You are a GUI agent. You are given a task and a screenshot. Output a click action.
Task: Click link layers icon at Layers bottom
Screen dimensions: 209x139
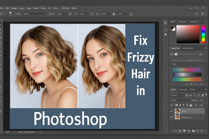pos(175,131)
